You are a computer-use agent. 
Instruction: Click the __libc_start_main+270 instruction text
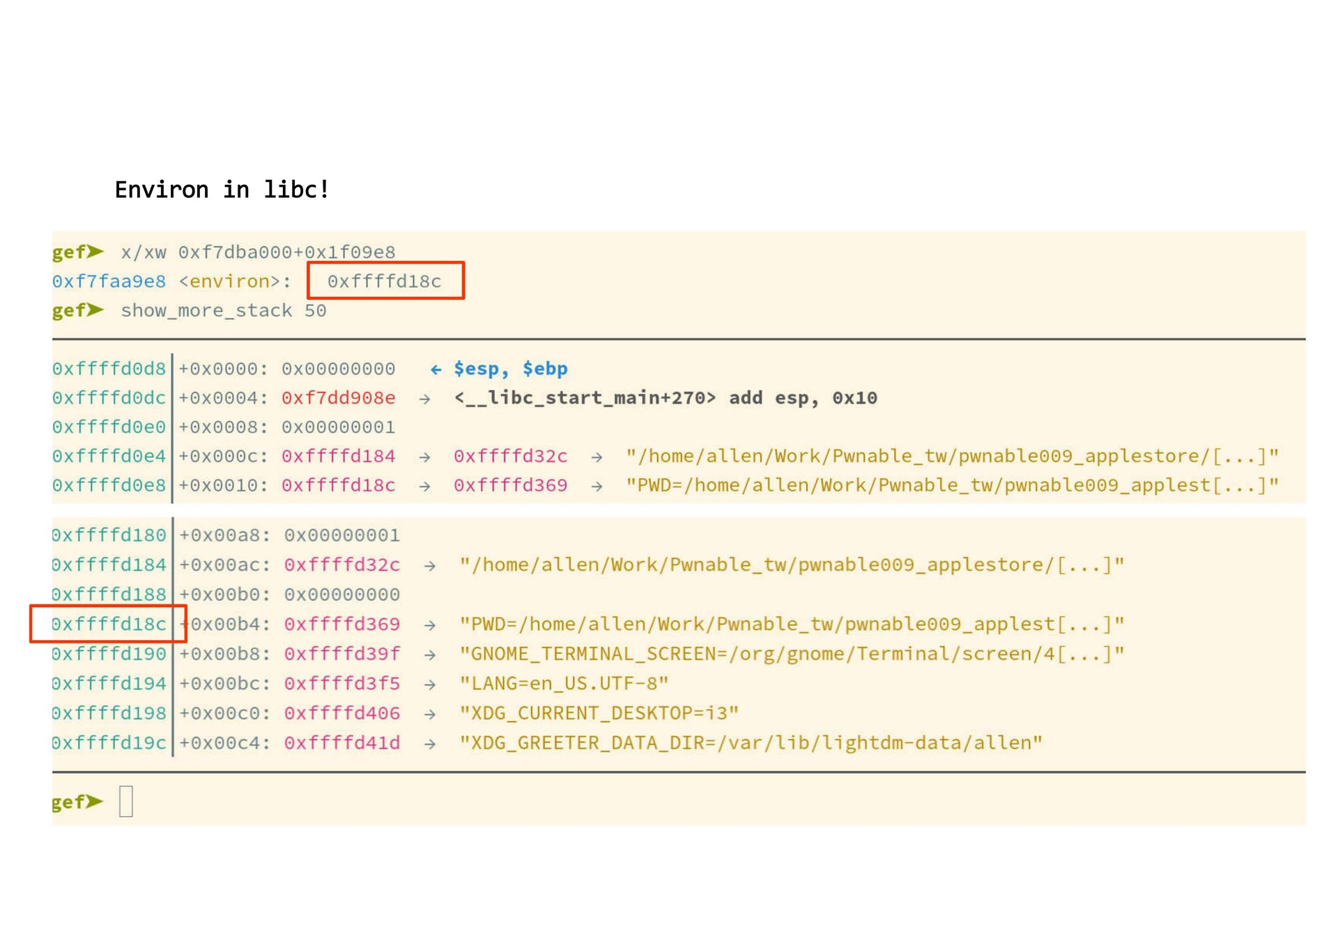pyautogui.click(x=665, y=398)
